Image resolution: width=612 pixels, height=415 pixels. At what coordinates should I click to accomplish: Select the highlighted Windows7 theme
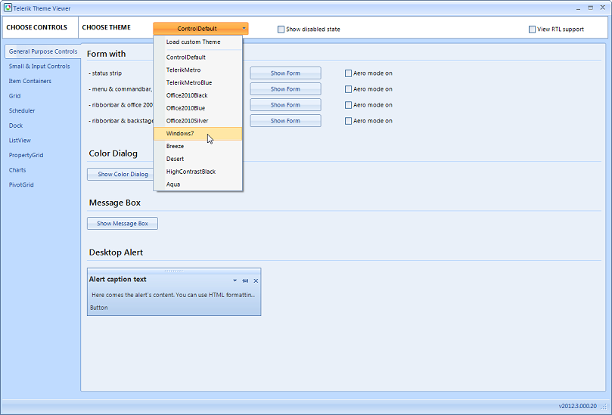(198, 134)
